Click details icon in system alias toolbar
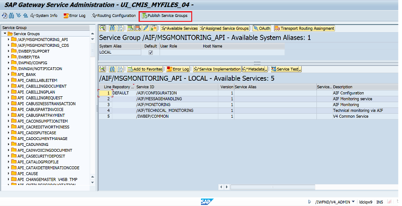Viewport: 402px width, 206px height. [103, 28]
